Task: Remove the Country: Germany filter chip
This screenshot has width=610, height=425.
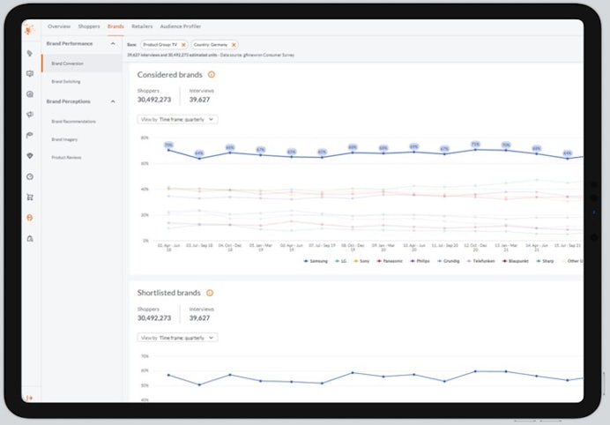Action: 234,44
